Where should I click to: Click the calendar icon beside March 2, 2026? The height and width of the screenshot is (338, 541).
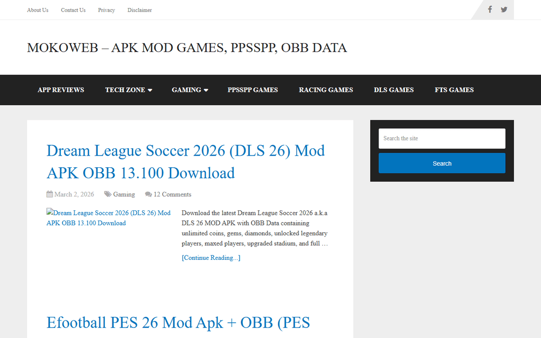(x=50, y=194)
